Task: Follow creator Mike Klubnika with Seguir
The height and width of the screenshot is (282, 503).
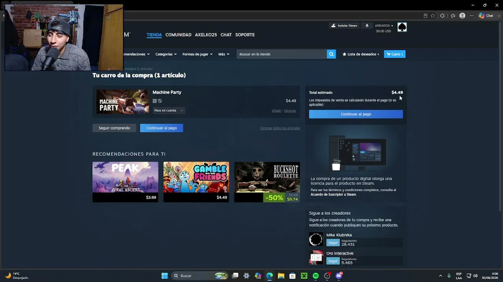Action: (x=333, y=243)
